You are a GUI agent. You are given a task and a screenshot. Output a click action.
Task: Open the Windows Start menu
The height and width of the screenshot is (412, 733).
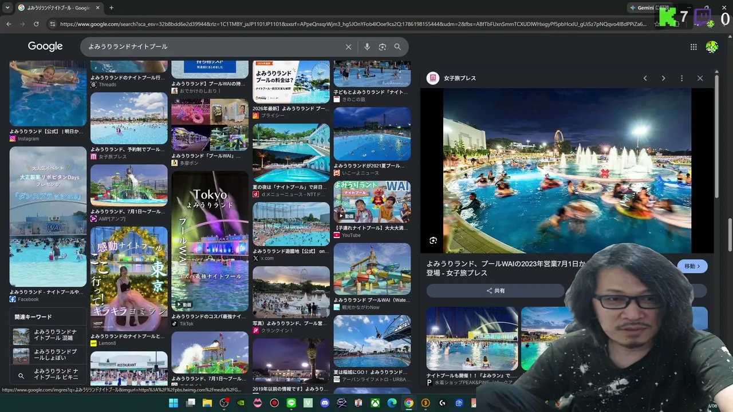click(173, 403)
